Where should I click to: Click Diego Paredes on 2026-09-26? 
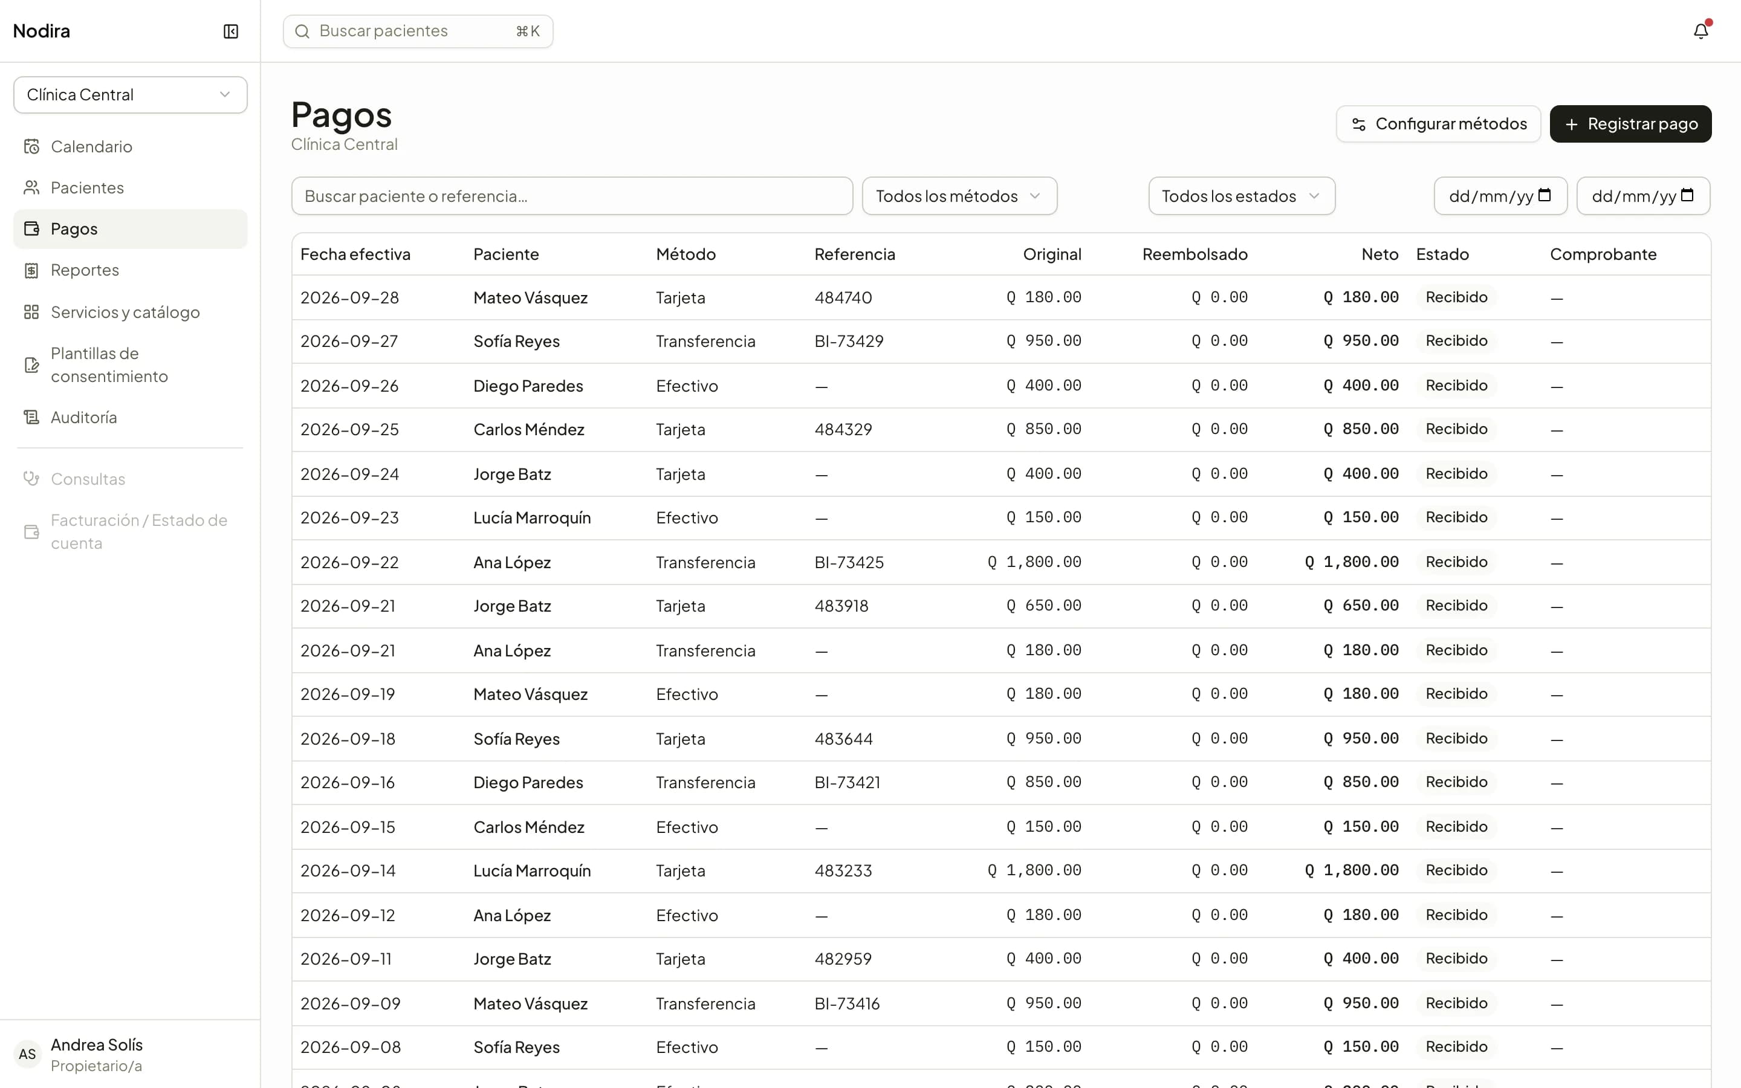[528, 386]
